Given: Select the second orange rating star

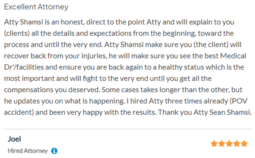Looking at the screenshot, I should (222, 144).
